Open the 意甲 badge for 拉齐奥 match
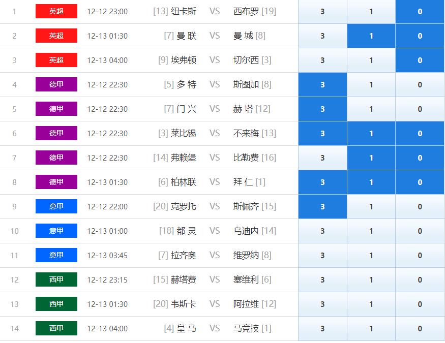Screen dimensions: 445x343 tap(56, 255)
